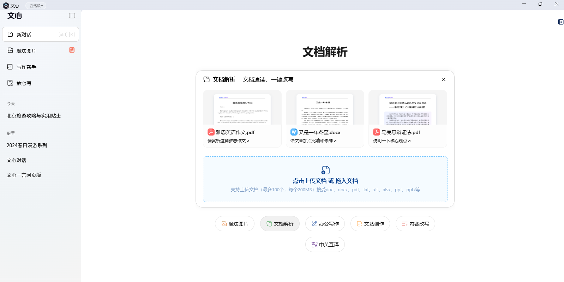Click the 说明一下核心观点 prompt link
The image size is (564, 282).
click(x=392, y=141)
